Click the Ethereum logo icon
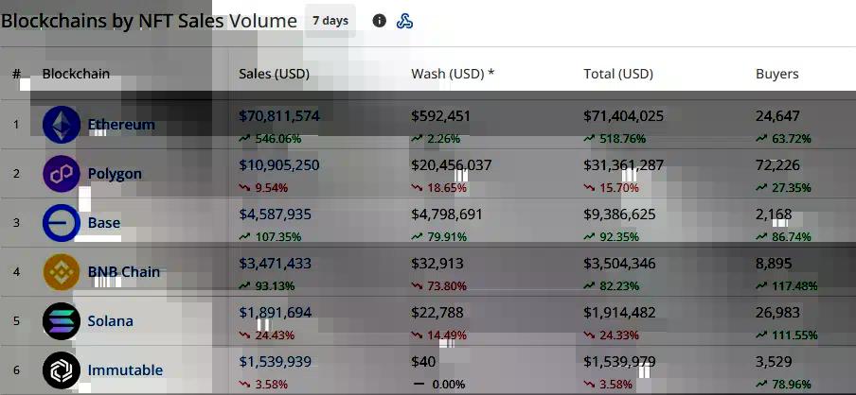Image resolution: width=856 pixels, height=395 pixels. (x=62, y=125)
